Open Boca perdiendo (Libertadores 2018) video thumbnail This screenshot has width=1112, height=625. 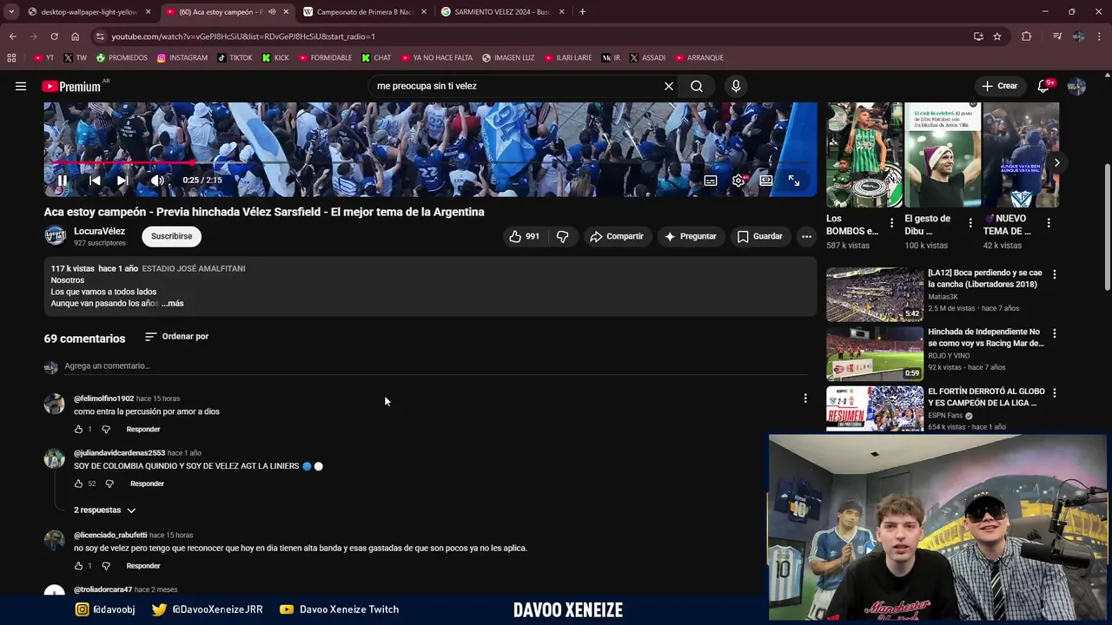[x=875, y=295]
